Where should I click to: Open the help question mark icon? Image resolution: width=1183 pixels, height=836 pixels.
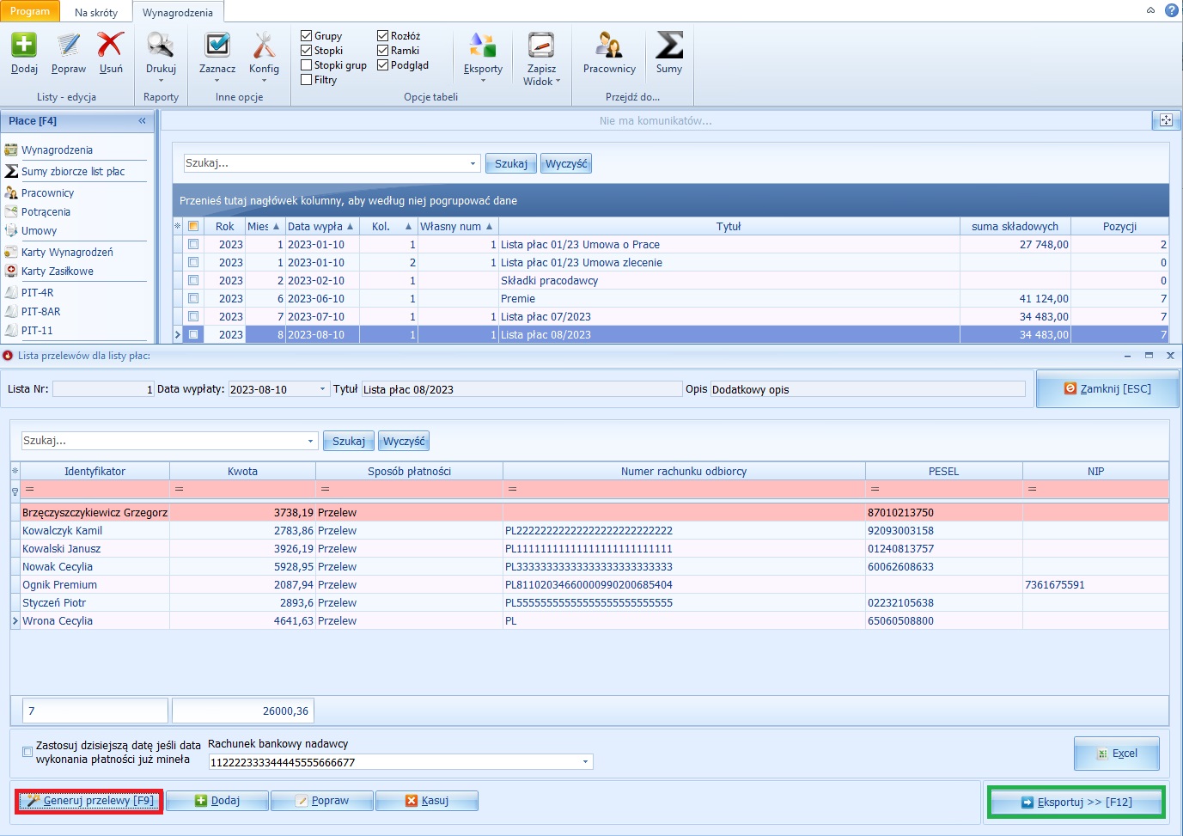click(1171, 10)
